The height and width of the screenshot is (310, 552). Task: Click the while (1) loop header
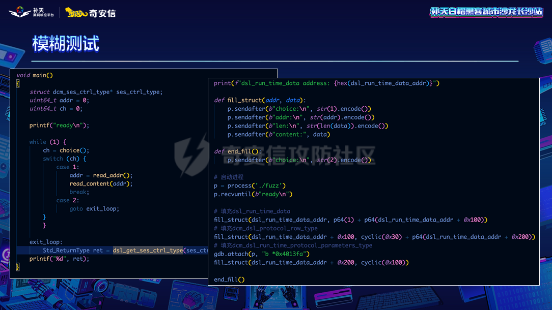coord(48,142)
